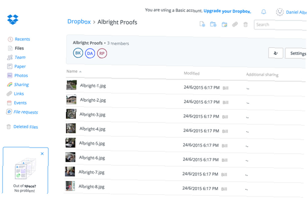The width and height of the screenshot is (307, 199).
Task: Select the Albright-6.jpg file name
Action: 92,158
